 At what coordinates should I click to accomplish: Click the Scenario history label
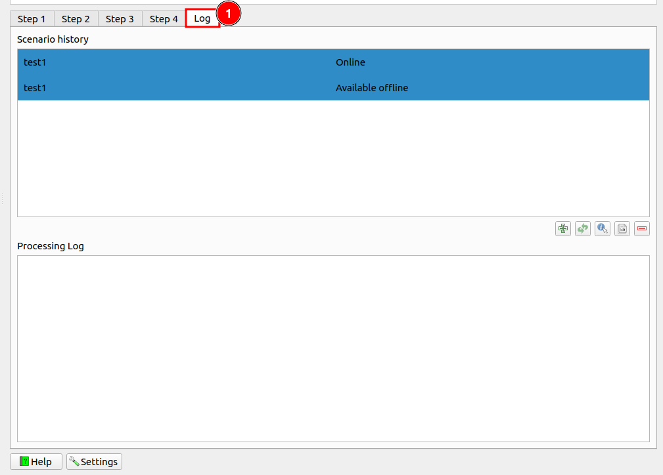(53, 39)
